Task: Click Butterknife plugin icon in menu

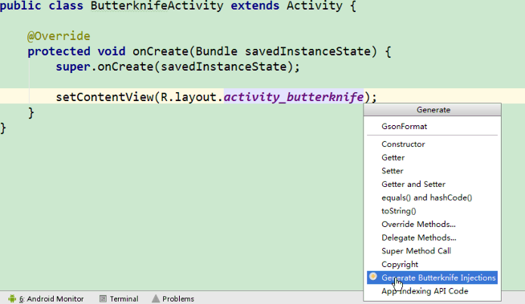Action: pyautogui.click(x=373, y=277)
